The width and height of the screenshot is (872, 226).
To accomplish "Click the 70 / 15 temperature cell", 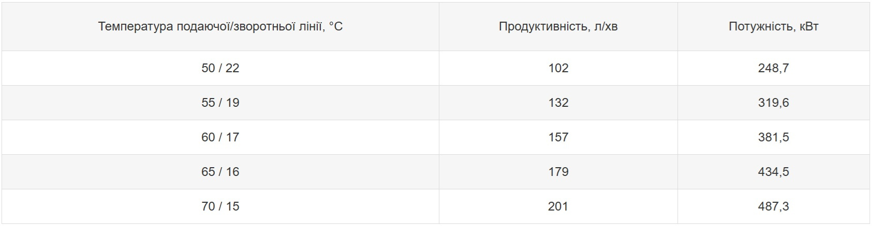I will pos(220,206).
